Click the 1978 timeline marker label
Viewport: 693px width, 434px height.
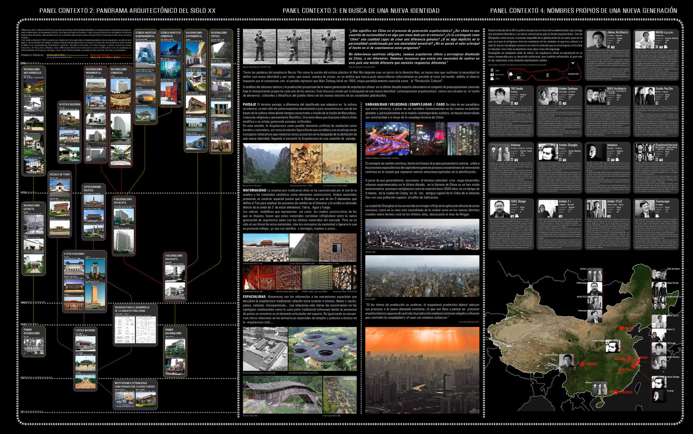tap(24, 193)
